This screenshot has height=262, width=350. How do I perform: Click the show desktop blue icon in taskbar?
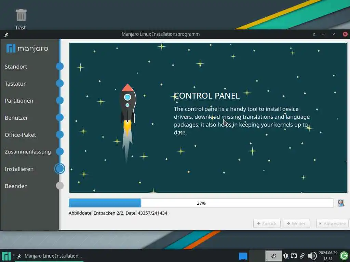click(x=243, y=256)
